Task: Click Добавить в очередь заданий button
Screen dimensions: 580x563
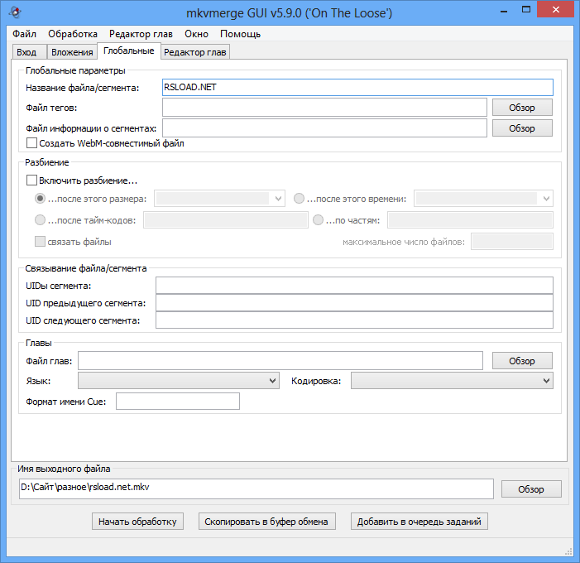Action: [419, 521]
